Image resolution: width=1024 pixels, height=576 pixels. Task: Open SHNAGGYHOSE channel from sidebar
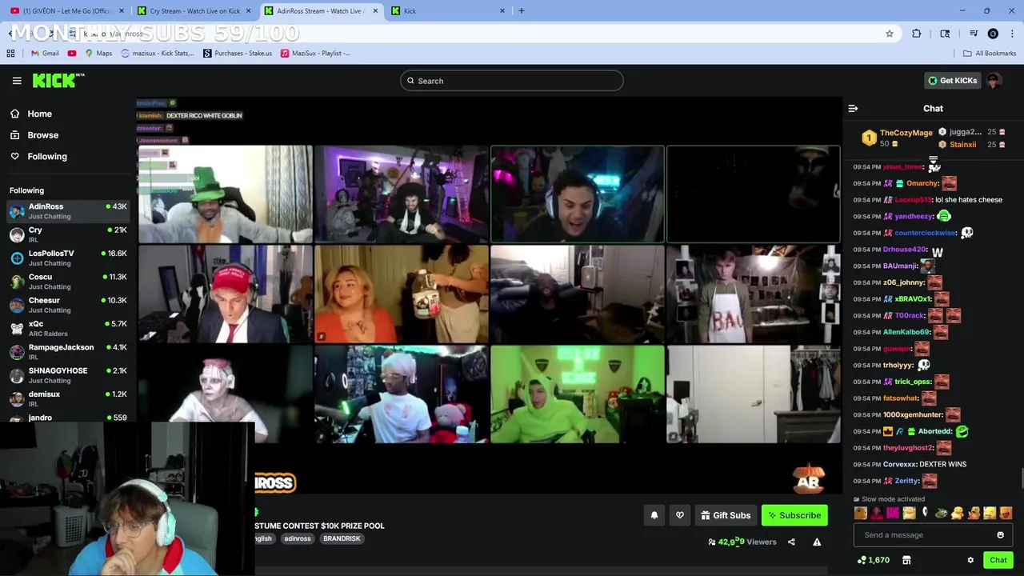coord(68,375)
